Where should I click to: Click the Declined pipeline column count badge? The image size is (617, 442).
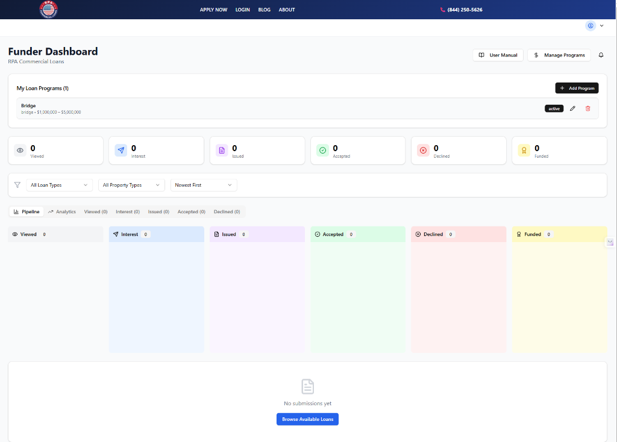451,234
